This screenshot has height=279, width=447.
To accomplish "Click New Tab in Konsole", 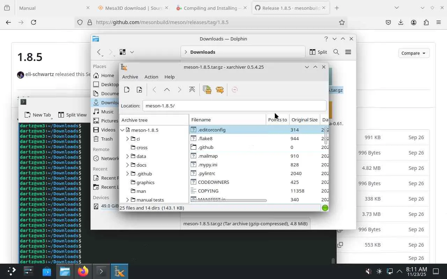I will [x=38, y=115].
